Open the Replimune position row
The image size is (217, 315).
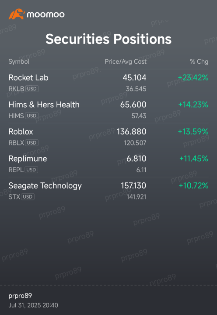pyautogui.click(x=108, y=163)
